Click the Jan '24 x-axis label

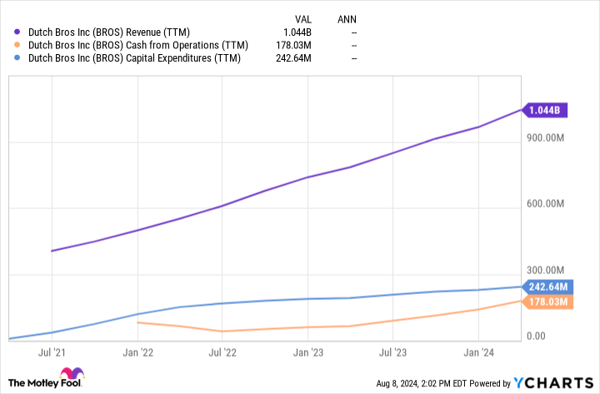click(478, 352)
